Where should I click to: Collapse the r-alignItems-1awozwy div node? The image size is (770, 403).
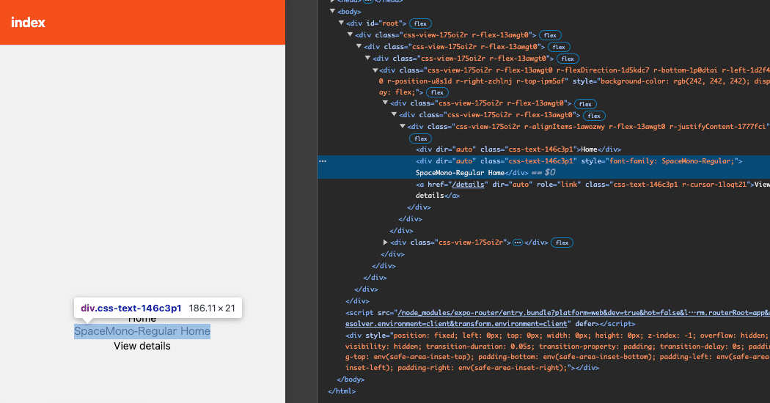click(403, 126)
